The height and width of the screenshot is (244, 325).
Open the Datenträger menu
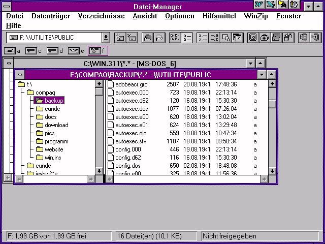(x=51, y=16)
